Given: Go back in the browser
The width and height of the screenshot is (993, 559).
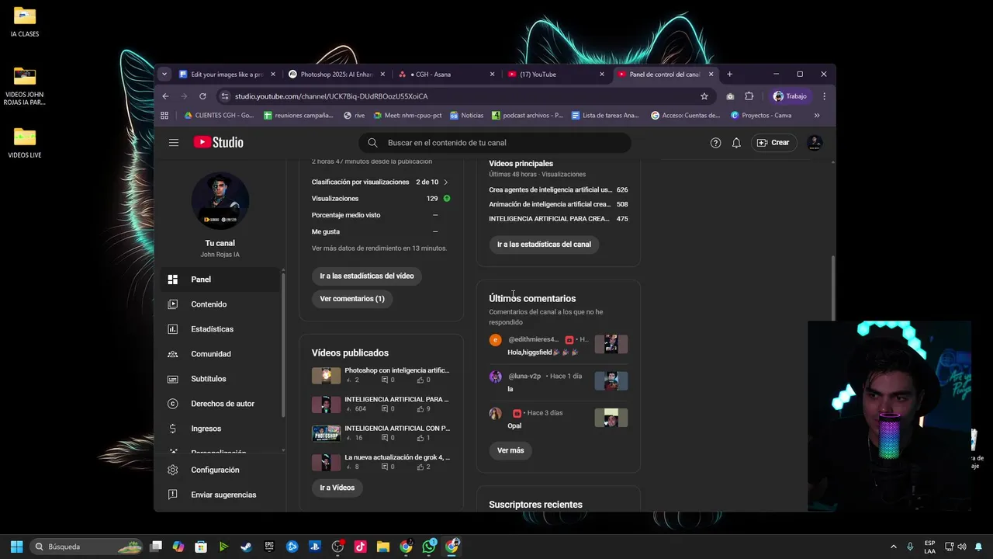Looking at the screenshot, I should coord(165,96).
